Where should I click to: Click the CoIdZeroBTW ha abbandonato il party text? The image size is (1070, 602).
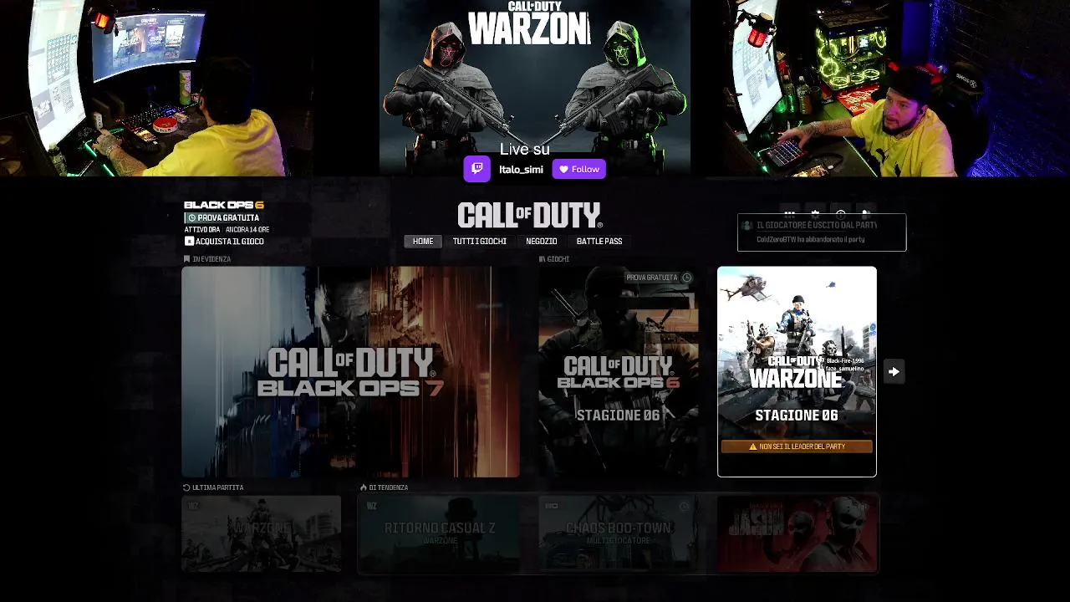coord(811,239)
